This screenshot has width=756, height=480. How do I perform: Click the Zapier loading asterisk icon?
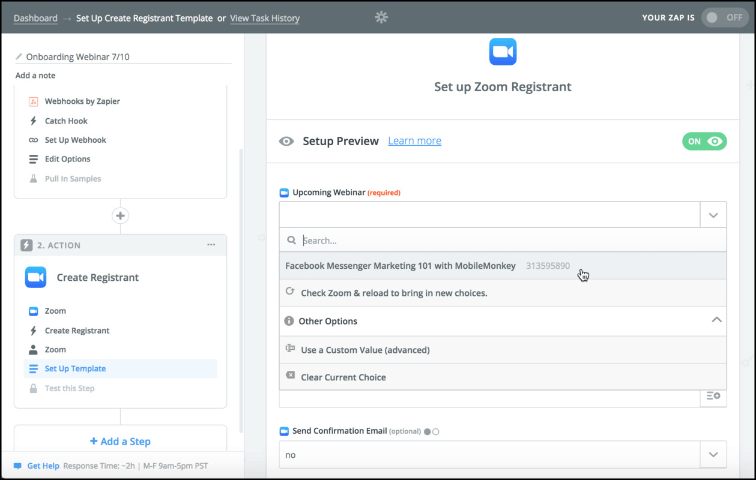[x=381, y=17]
